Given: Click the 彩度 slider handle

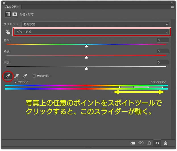Looking at the screenshot, I should pos(86,57).
